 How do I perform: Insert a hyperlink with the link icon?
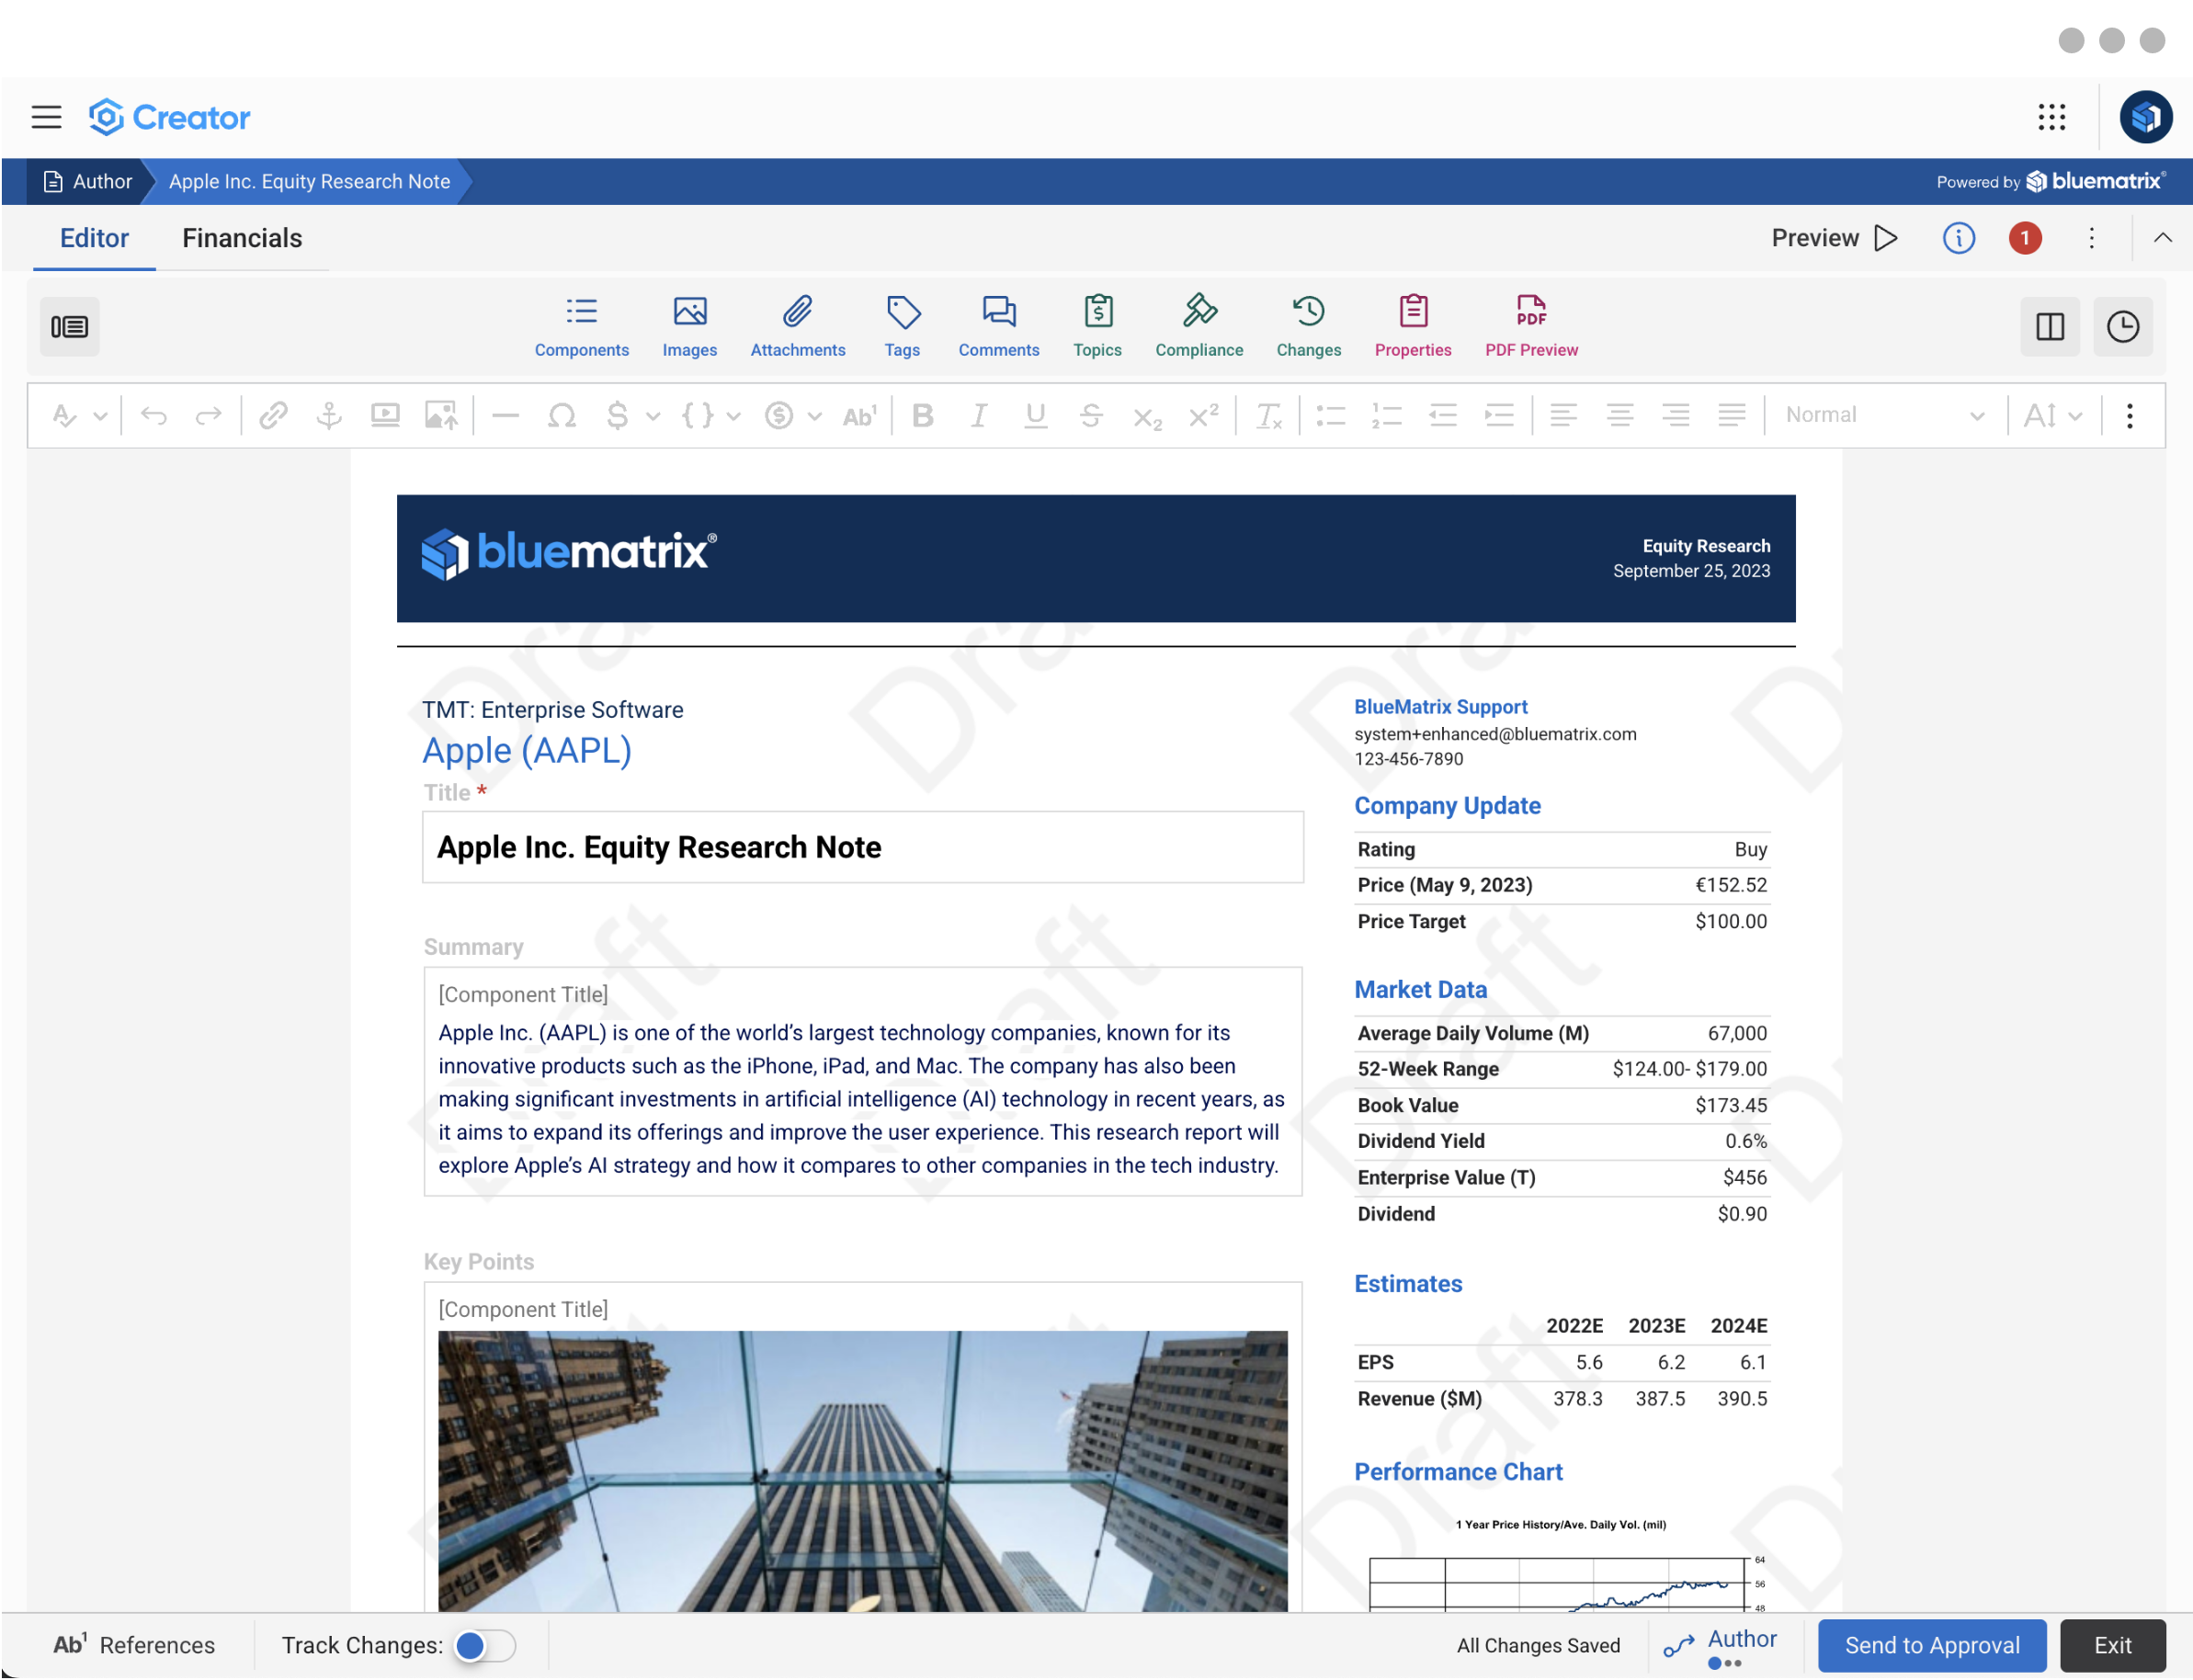273,415
